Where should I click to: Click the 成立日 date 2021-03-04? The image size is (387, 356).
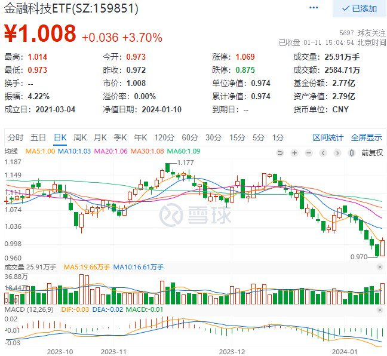[56, 109]
